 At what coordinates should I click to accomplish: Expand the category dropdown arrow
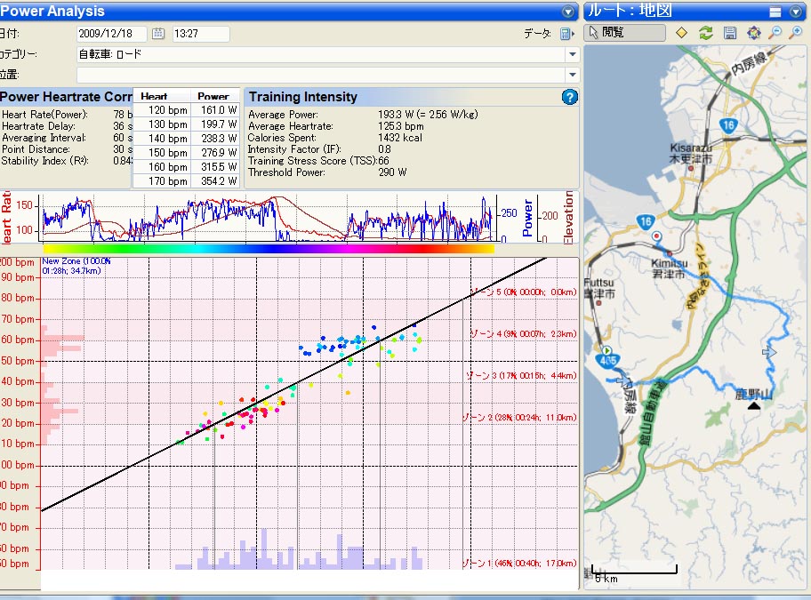coord(572,53)
